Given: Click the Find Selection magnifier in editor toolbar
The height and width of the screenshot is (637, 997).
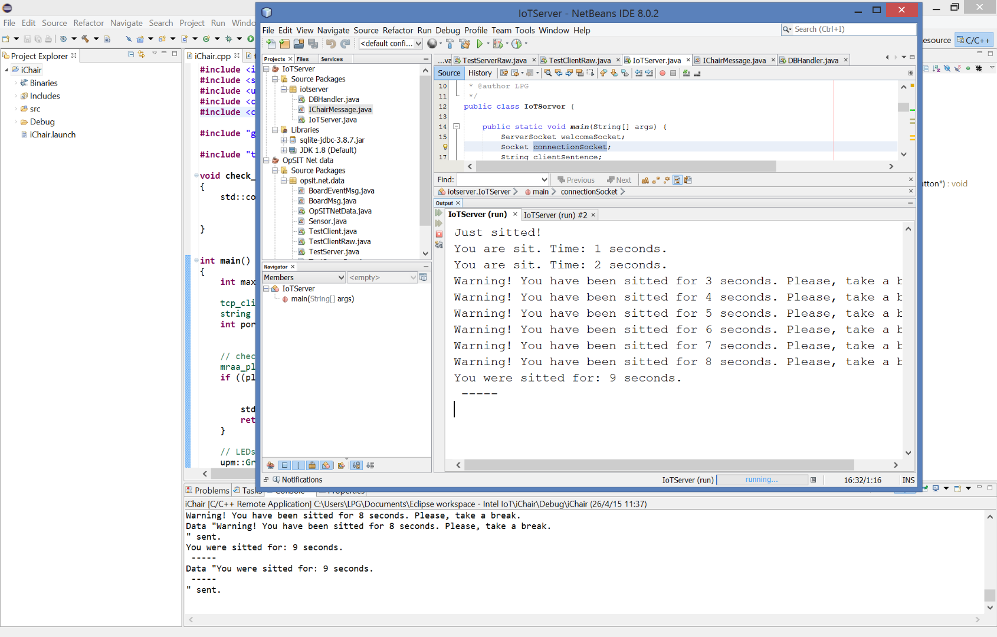Looking at the screenshot, I should pyautogui.click(x=548, y=73).
